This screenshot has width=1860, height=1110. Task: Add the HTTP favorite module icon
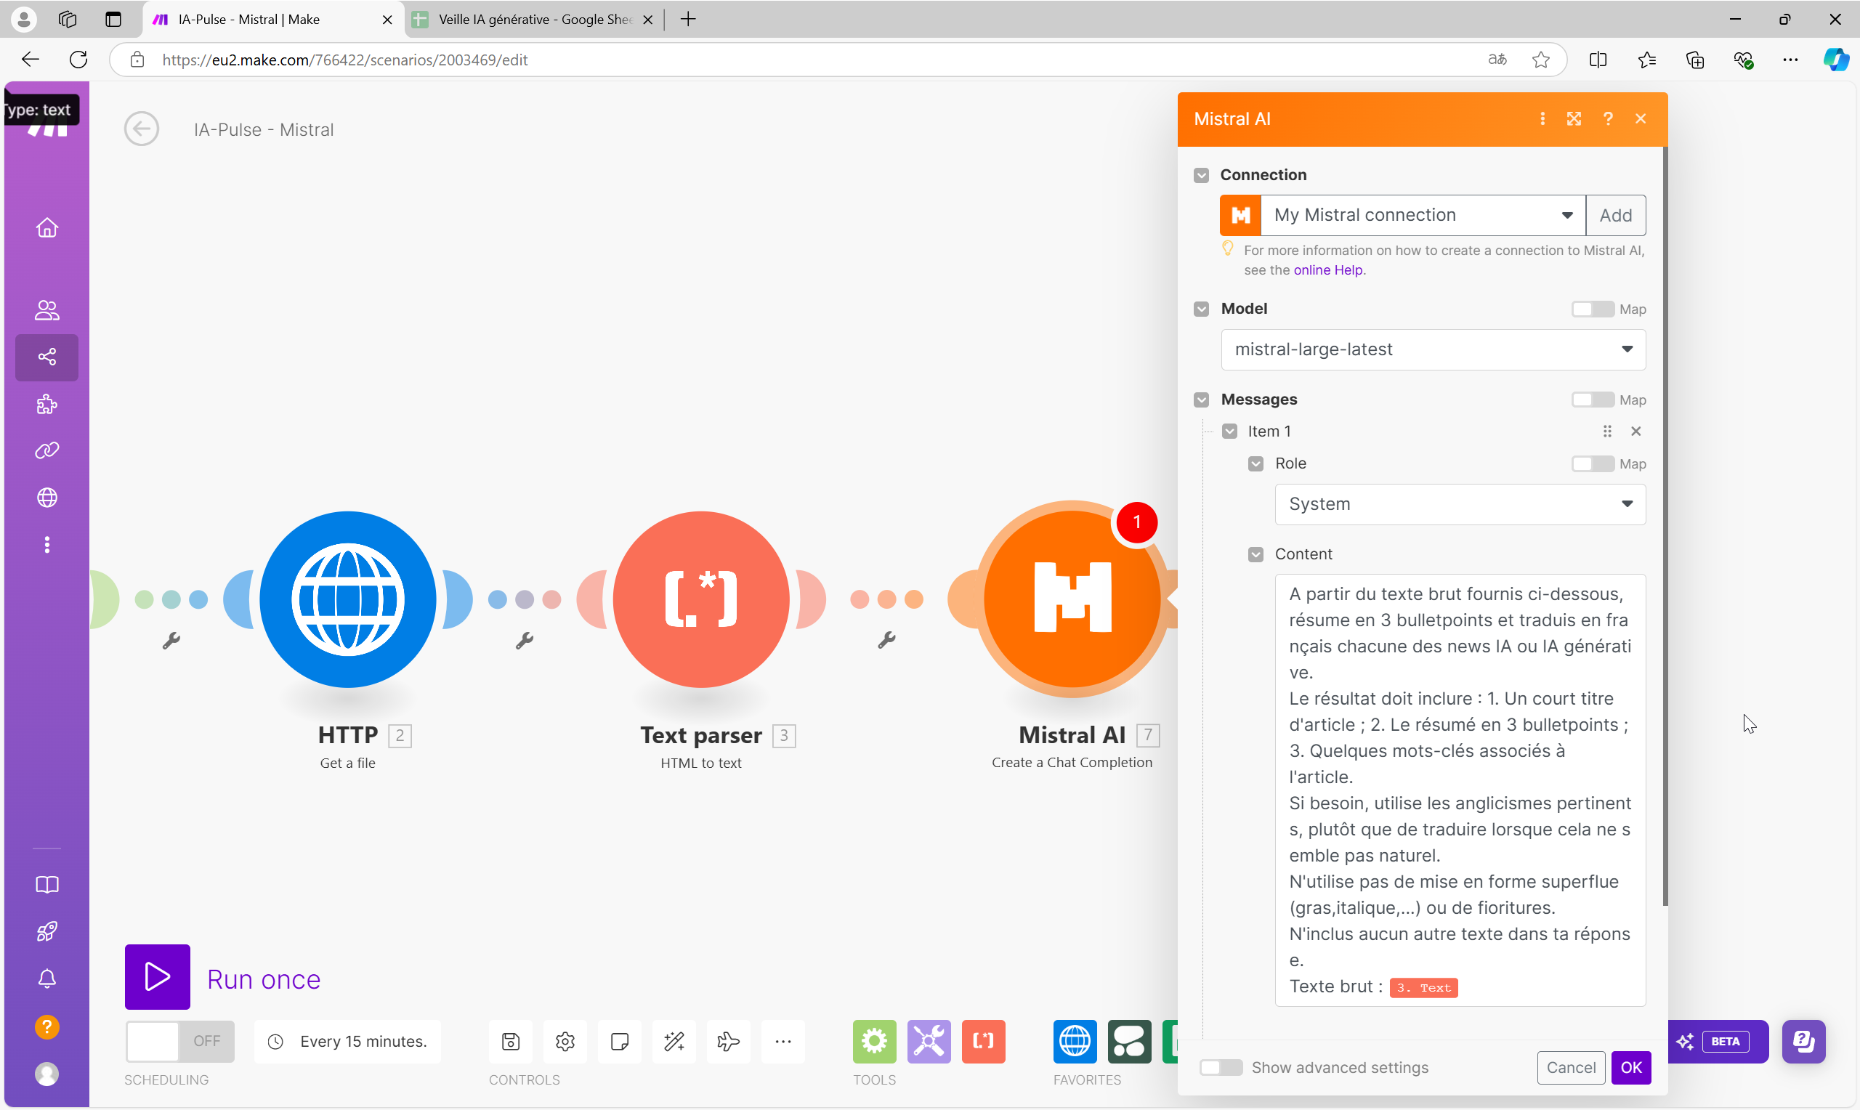pos(1075,1041)
